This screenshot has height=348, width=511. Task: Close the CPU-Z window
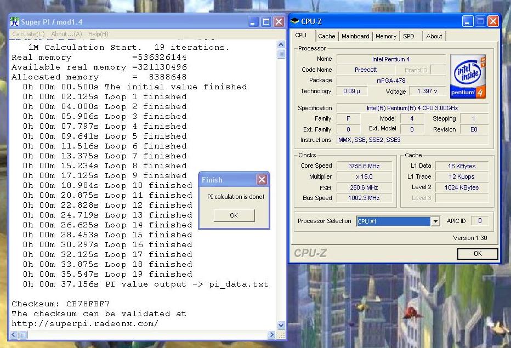click(493, 21)
